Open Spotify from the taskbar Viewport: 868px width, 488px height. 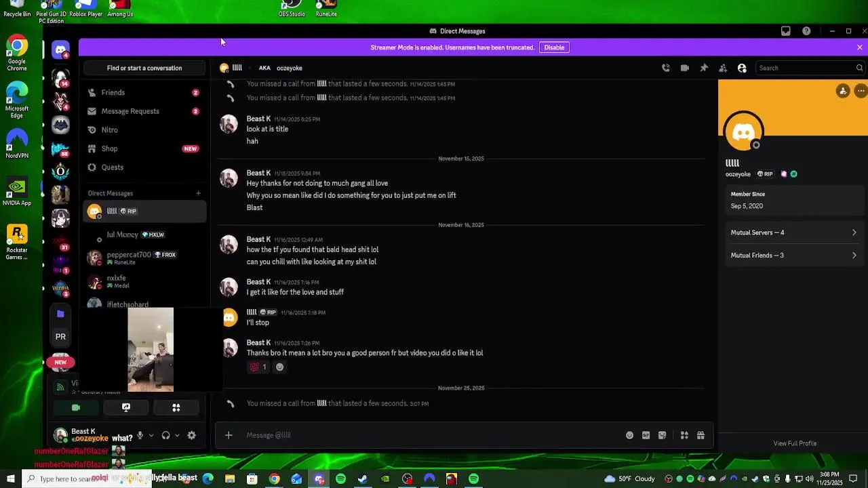[340, 479]
